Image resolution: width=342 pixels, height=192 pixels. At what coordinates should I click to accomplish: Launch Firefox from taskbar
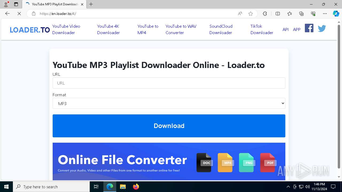click(136, 187)
